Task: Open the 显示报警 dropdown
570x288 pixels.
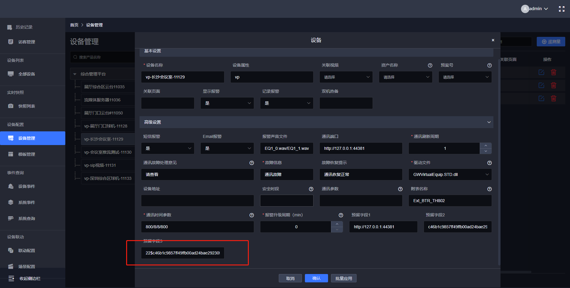Action: pyautogui.click(x=227, y=103)
